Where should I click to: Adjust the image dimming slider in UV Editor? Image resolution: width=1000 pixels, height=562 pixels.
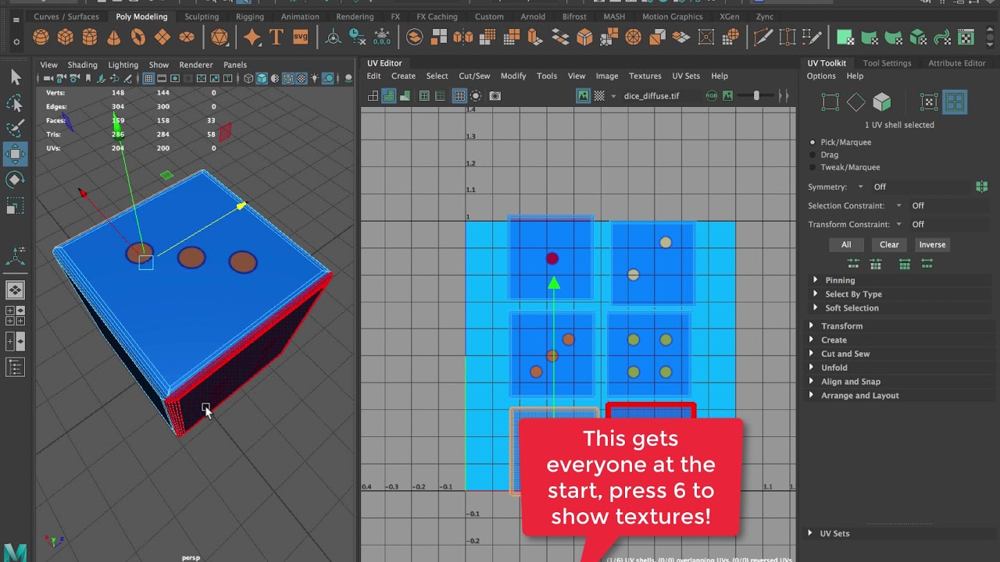tap(756, 96)
